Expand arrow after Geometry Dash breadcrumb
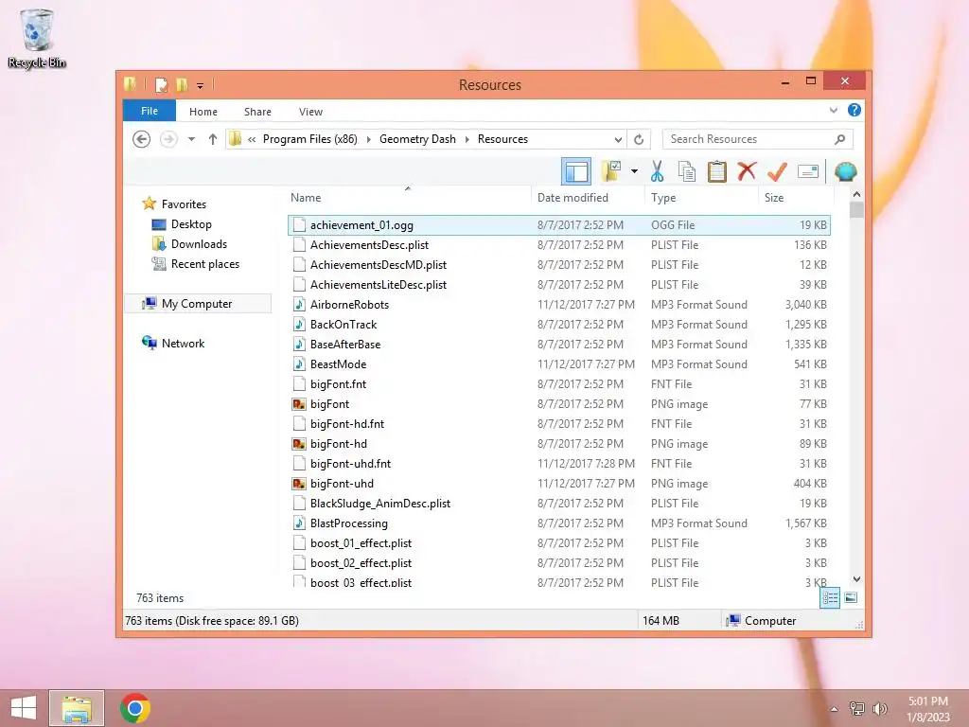Image resolution: width=969 pixels, height=727 pixels. pyautogui.click(x=467, y=140)
